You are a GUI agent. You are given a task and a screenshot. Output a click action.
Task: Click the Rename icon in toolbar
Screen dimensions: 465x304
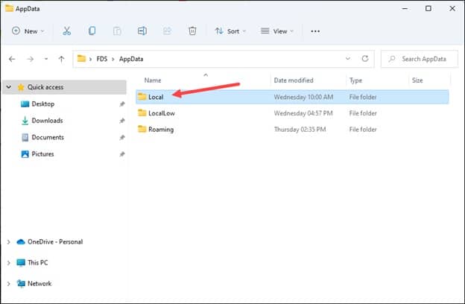(x=142, y=31)
